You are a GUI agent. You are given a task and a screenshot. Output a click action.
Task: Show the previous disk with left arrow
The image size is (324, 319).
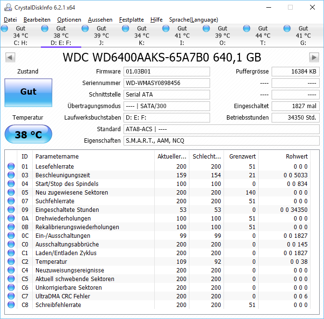click(x=10, y=57)
